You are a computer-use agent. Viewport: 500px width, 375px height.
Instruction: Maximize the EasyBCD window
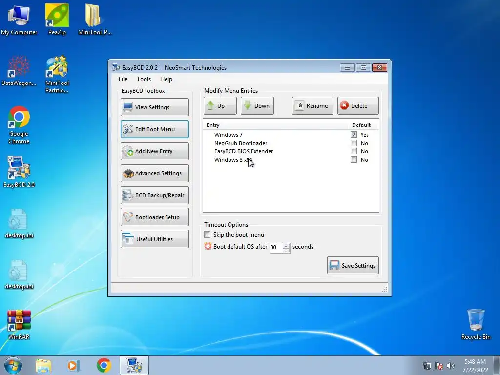coord(363,67)
